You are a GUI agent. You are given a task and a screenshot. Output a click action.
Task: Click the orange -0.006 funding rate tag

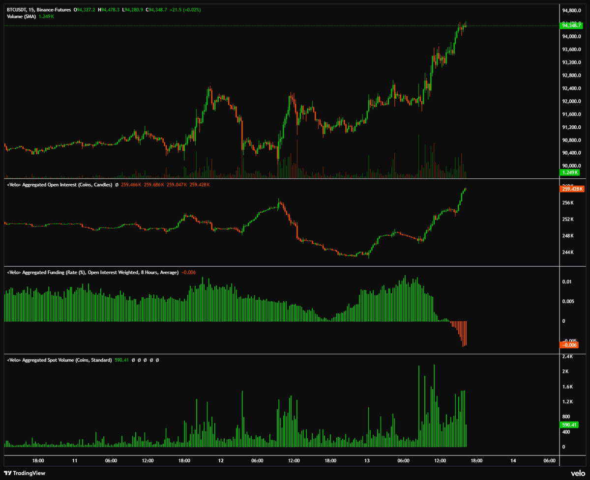tap(570, 345)
